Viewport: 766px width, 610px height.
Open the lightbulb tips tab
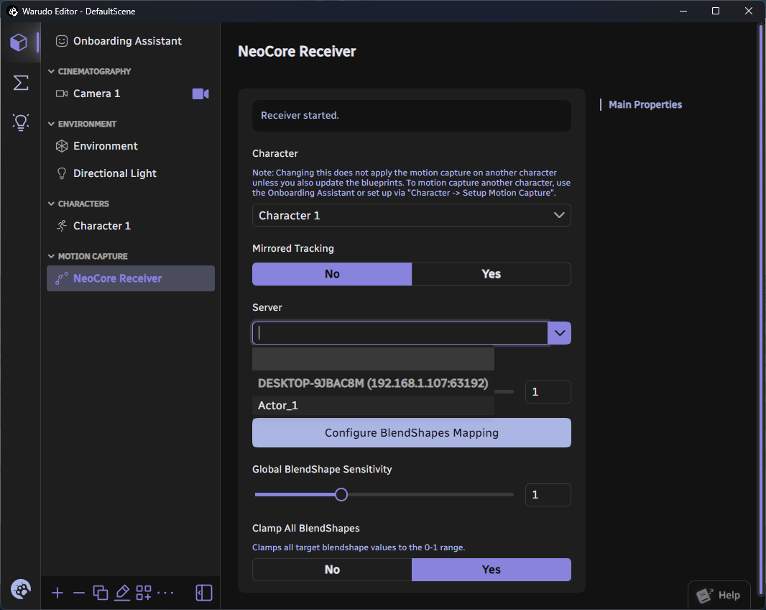click(x=21, y=122)
